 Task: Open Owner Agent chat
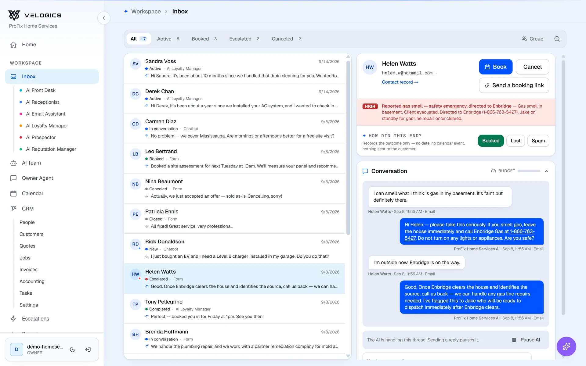pos(52,178)
